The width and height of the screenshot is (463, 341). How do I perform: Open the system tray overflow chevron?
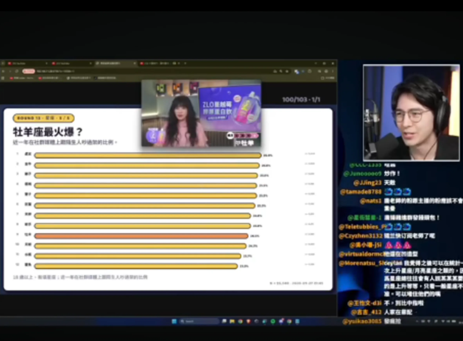(x=417, y=321)
